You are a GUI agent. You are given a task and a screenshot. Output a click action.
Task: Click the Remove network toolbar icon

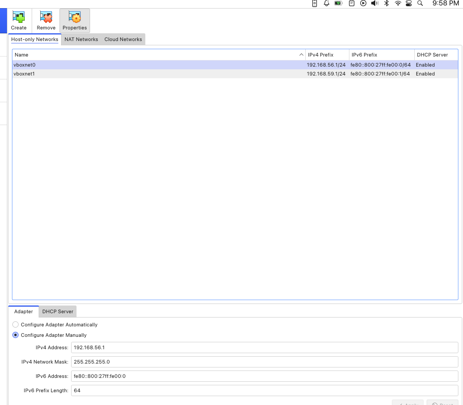[46, 21]
